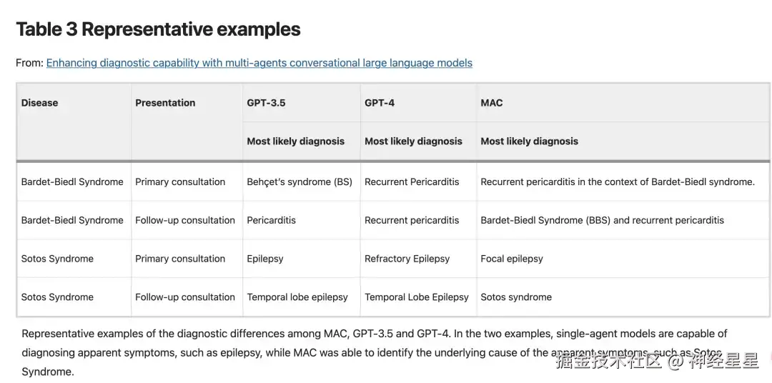Click the Behçet's syndrome (BS) cell
The width and height of the screenshot is (772, 383).
point(300,182)
